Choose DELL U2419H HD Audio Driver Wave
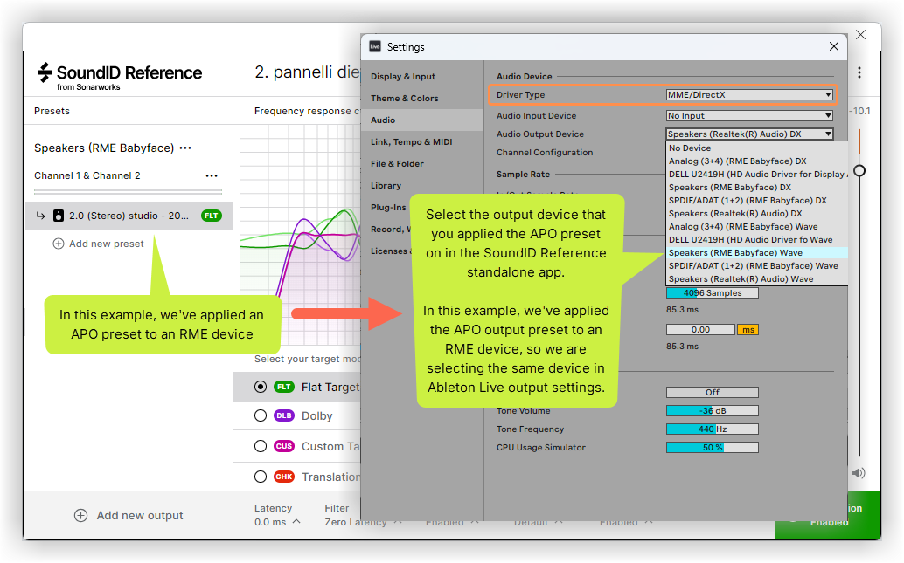This screenshot has height=563, width=904. coord(757,240)
